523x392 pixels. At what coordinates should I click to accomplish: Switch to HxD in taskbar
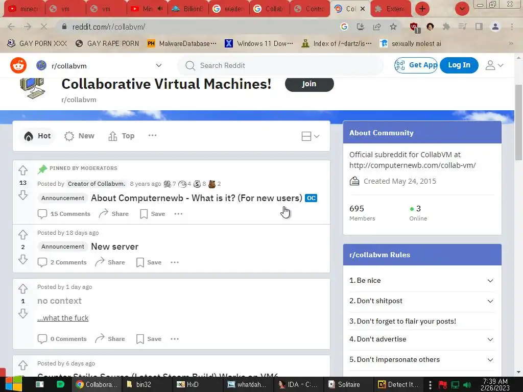(x=188, y=384)
